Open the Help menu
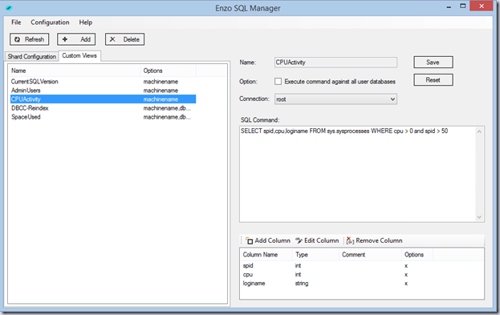The height and width of the screenshot is (315, 500). 85,22
